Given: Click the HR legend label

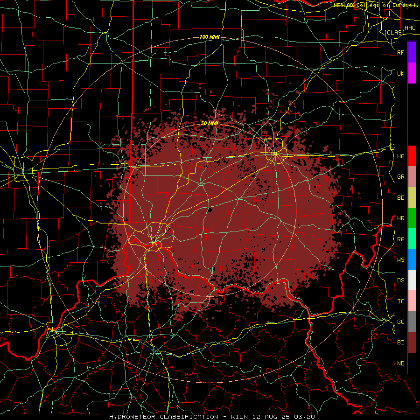Looking at the screenshot, I should pyautogui.click(x=400, y=218).
